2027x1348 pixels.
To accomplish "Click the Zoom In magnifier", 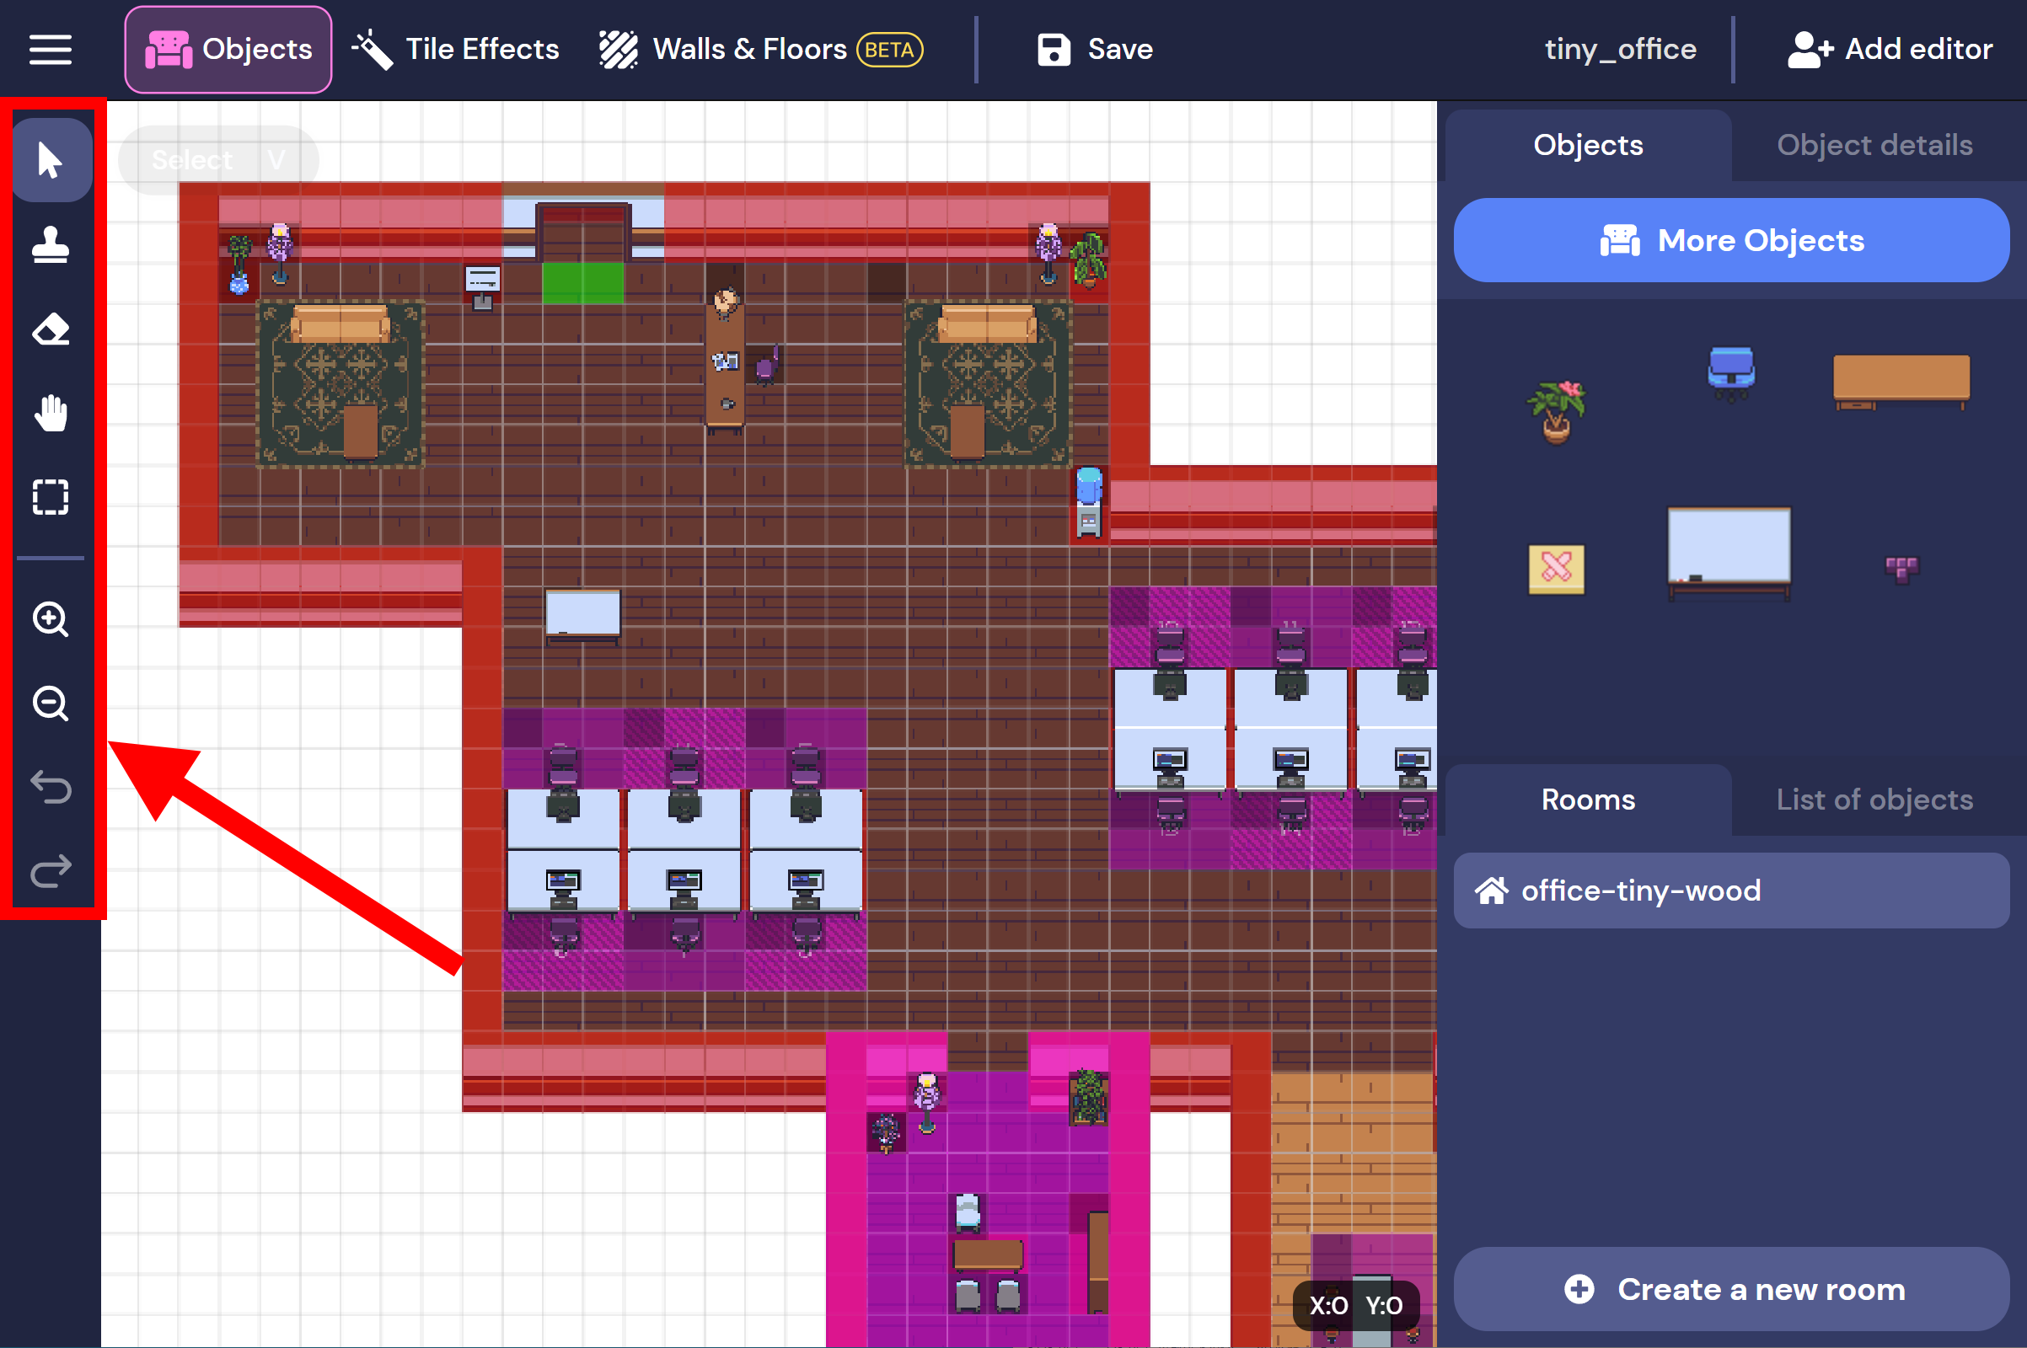I will click(51, 619).
